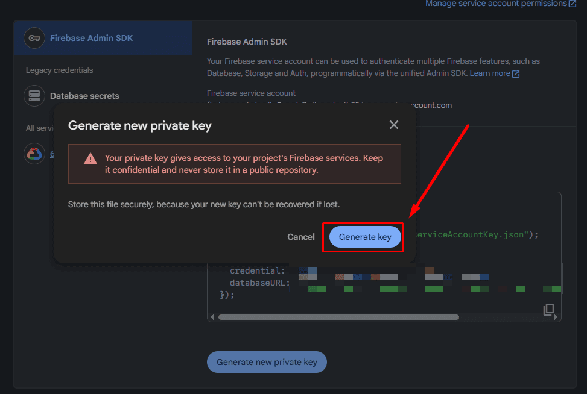Click the Store this file securely text

tap(204, 204)
